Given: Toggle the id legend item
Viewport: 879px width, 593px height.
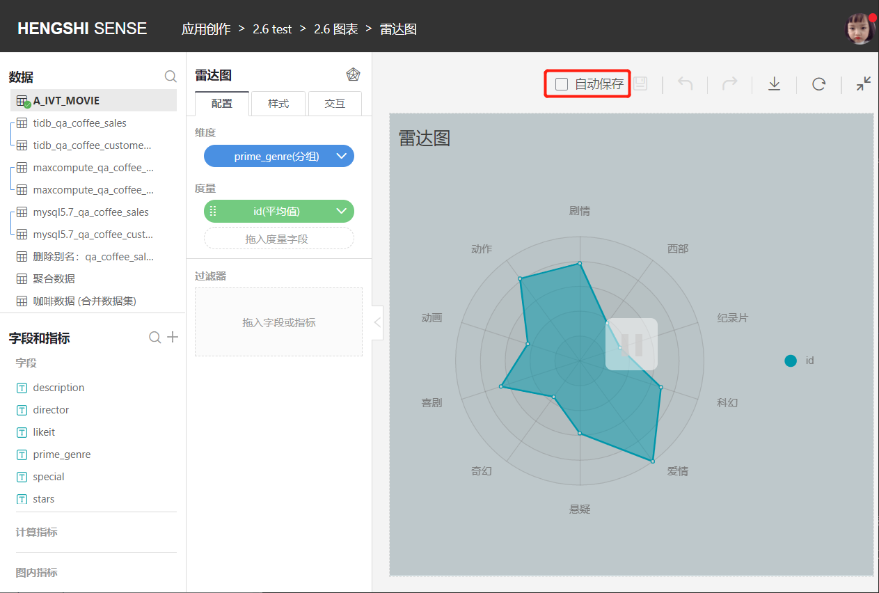Looking at the screenshot, I should [799, 361].
